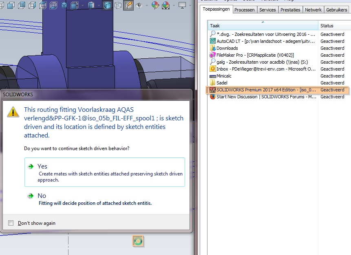Click the SOLIDWORKS 2017 application icon

(x=212, y=90)
